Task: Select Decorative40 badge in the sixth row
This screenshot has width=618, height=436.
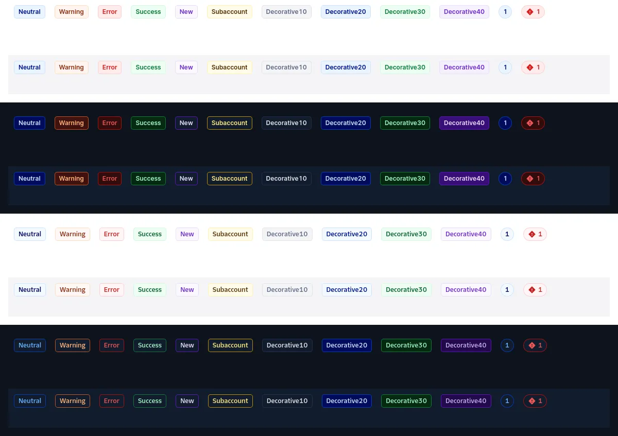Action: [x=466, y=290]
